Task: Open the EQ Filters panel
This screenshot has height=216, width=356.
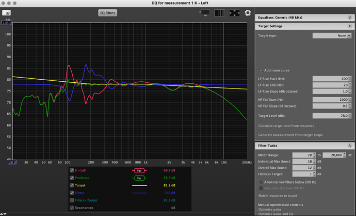Action: (108, 13)
